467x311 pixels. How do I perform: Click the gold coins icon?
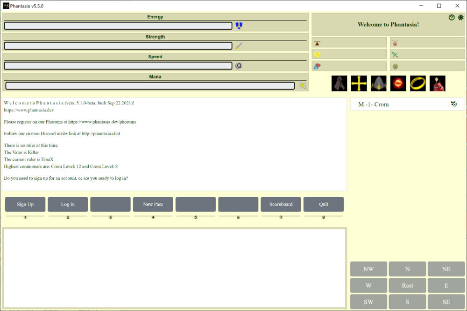pyautogui.click(x=317, y=55)
